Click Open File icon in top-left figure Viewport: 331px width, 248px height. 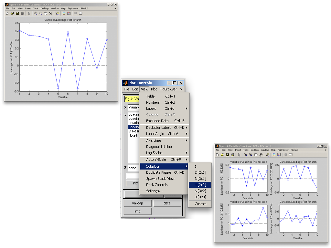tap(12, 13)
